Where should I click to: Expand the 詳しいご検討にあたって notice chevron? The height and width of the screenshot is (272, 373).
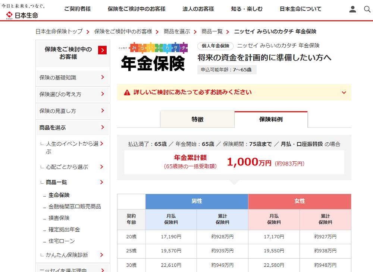[x=344, y=92]
